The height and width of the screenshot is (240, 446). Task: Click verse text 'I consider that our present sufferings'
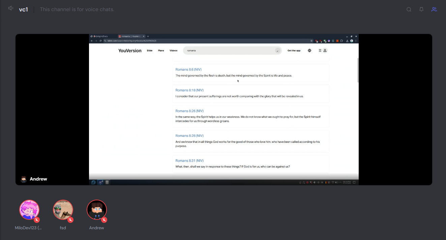239,96
